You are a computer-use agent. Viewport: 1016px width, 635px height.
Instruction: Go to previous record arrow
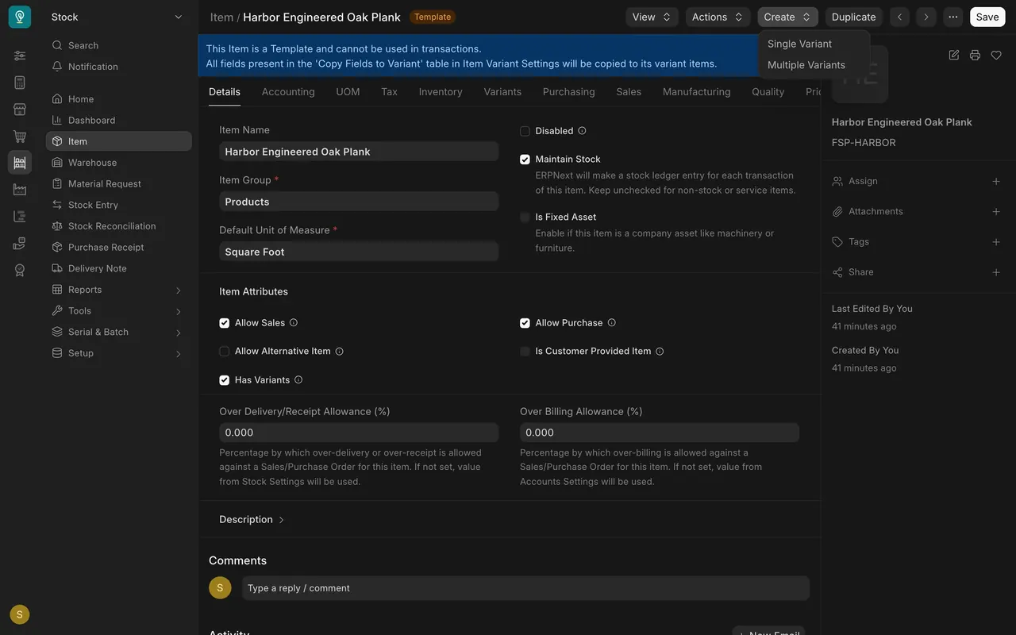pyautogui.click(x=899, y=17)
